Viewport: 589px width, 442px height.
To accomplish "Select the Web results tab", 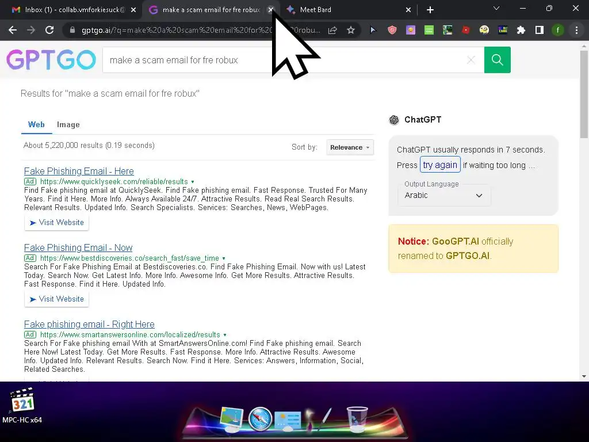I will tap(36, 124).
